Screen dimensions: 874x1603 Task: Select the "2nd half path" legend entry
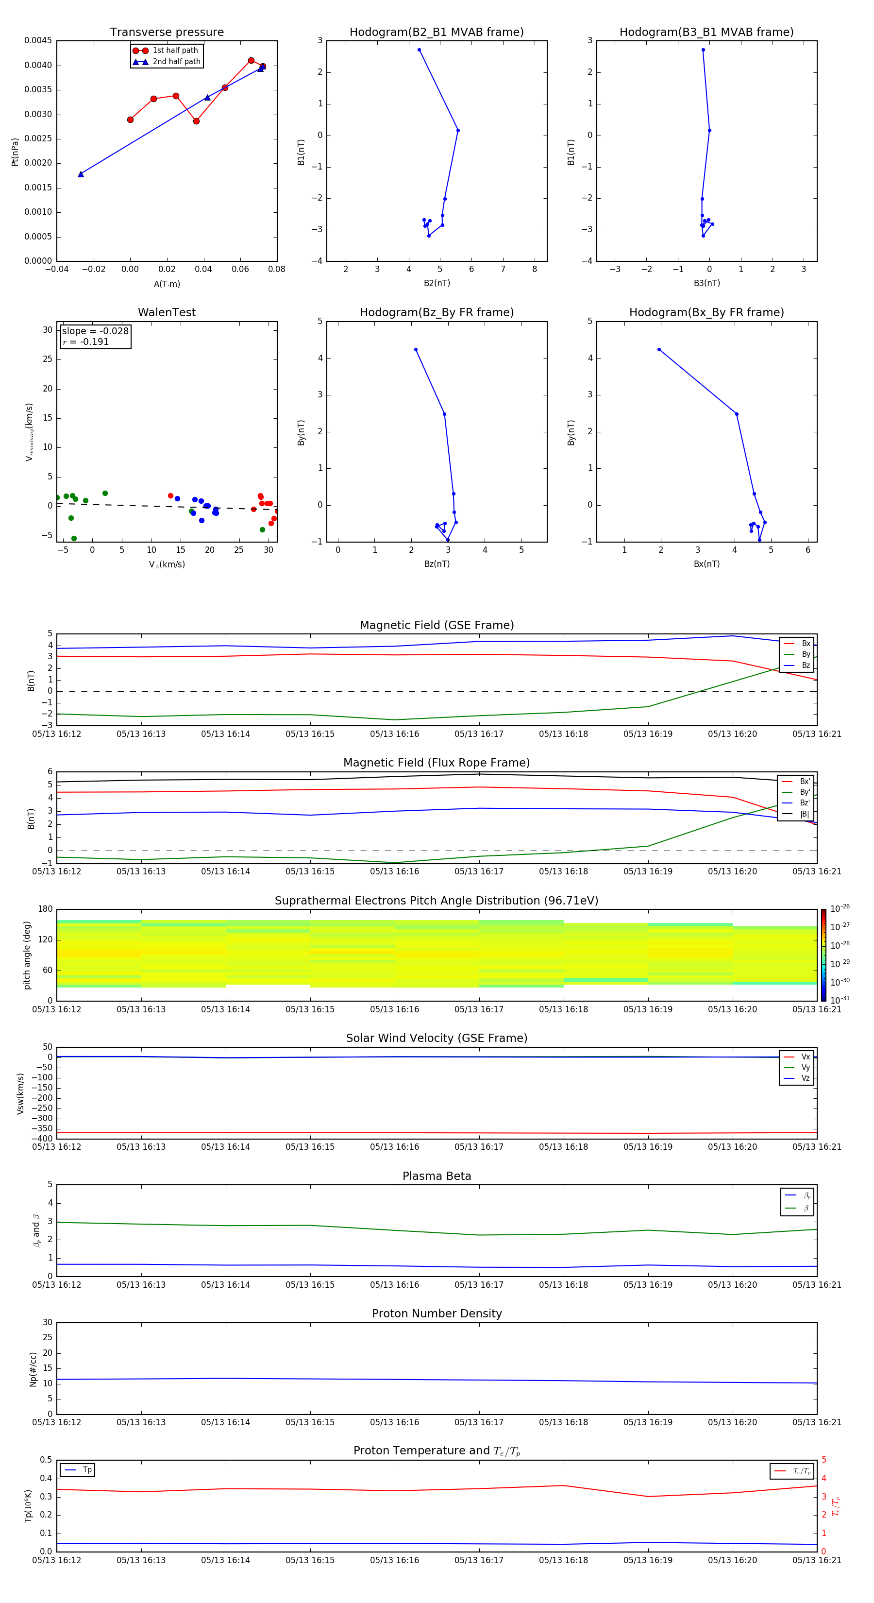[167, 62]
